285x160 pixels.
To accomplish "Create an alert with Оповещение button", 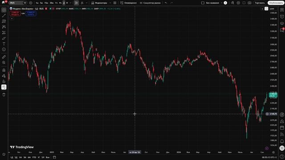I will click(x=129, y=3).
